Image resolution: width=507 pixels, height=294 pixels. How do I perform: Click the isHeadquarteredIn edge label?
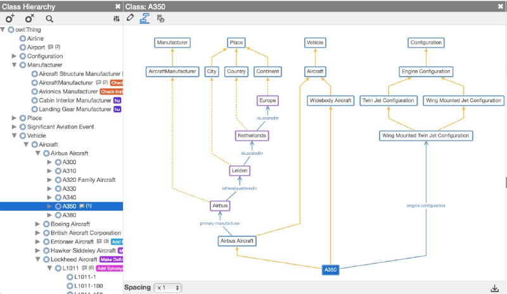pyautogui.click(x=240, y=188)
